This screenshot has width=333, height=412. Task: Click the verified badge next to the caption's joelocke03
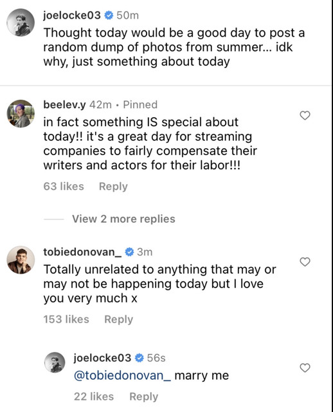point(109,15)
